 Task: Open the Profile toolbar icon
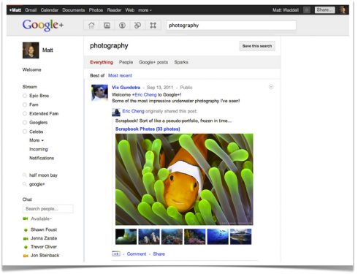point(122,25)
